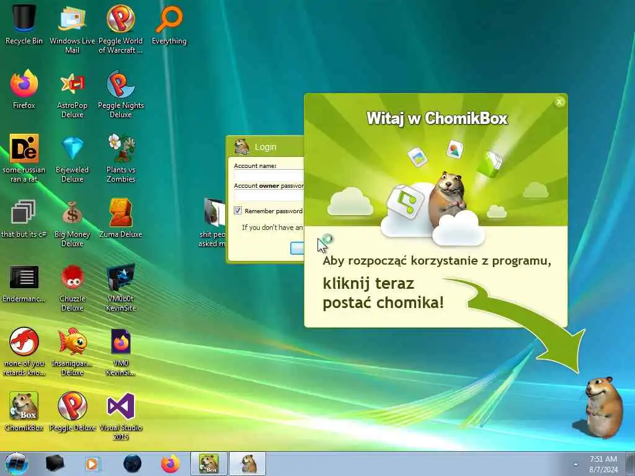
Task: Select Chuzzle Deluxe desktop icon
Action: point(72,288)
